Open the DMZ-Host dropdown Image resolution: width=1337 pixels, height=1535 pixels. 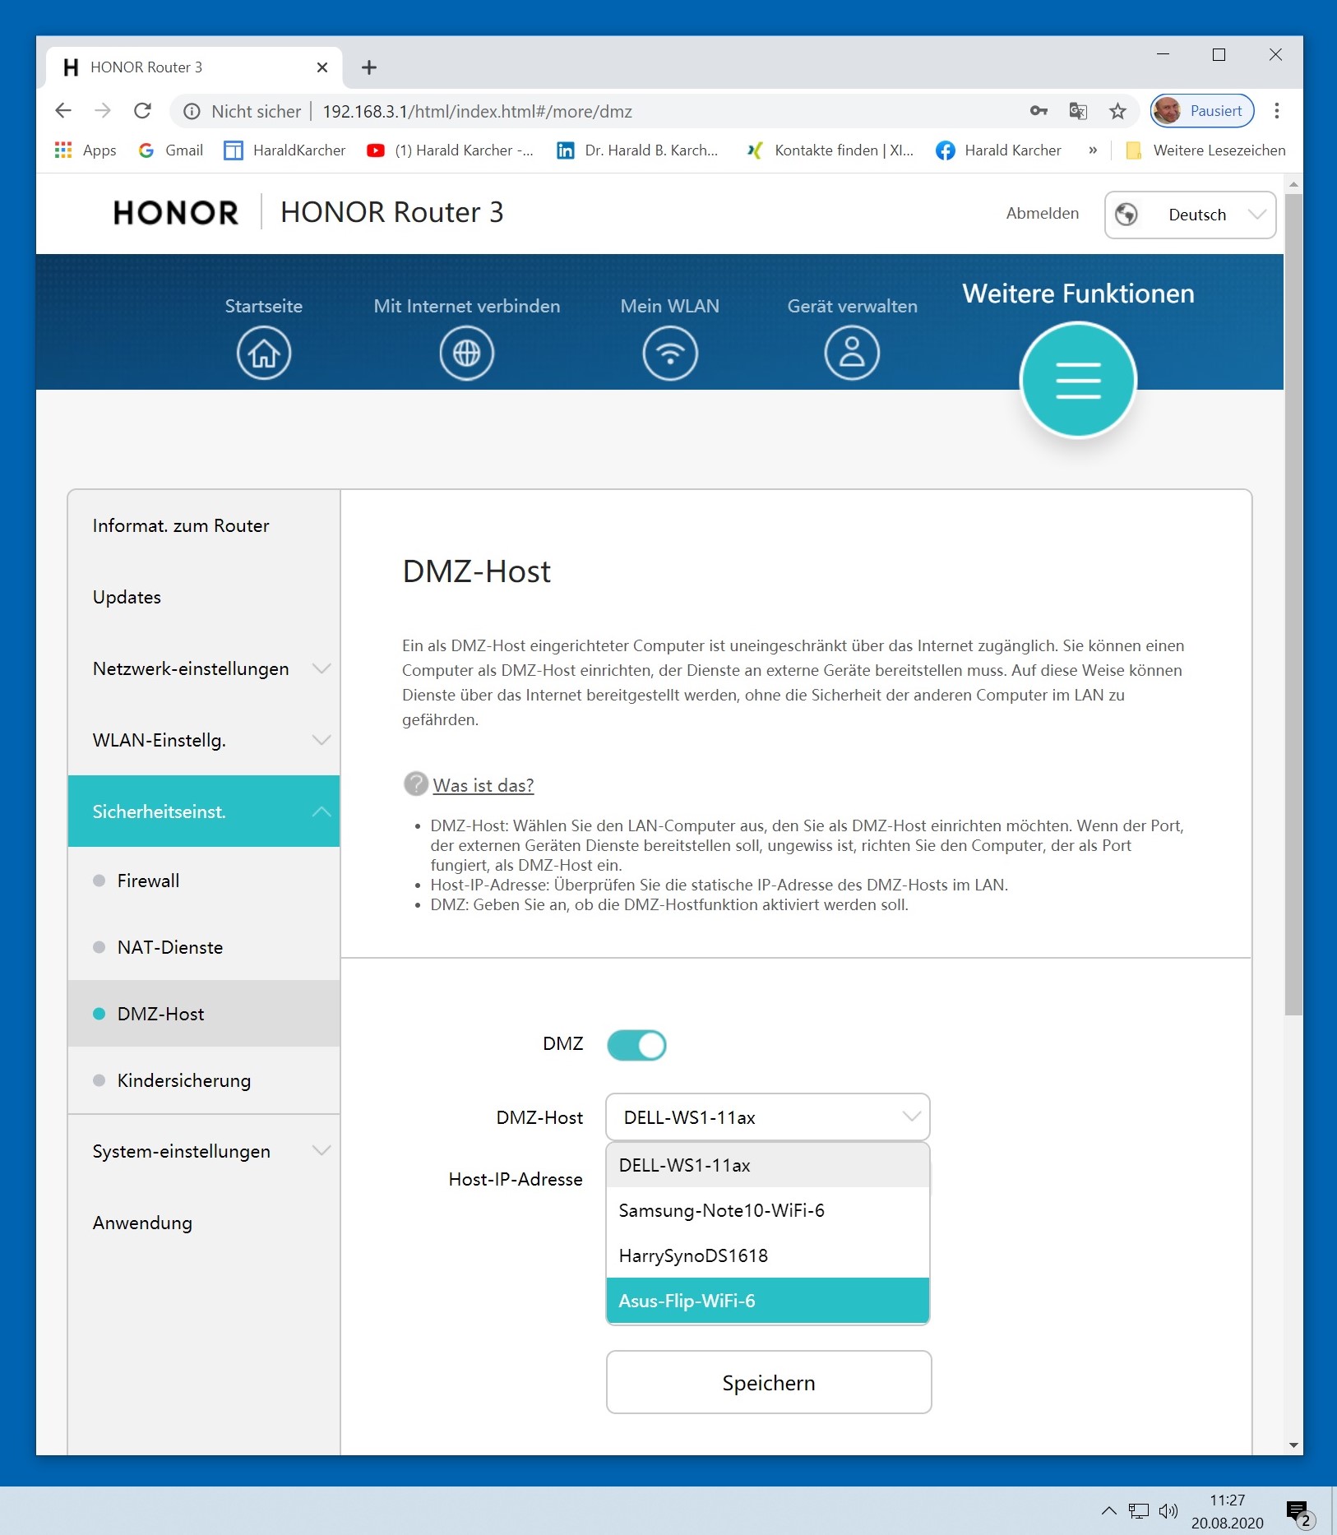click(768, 1117)
